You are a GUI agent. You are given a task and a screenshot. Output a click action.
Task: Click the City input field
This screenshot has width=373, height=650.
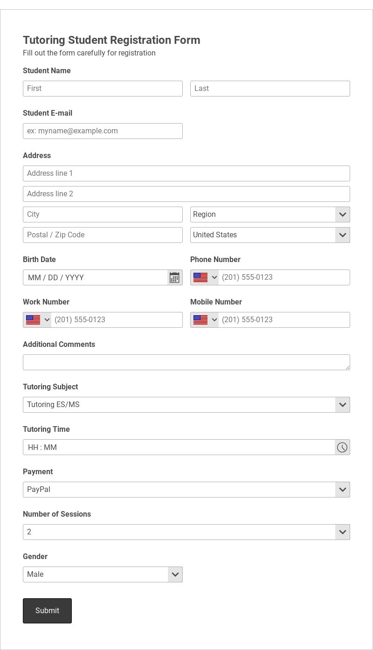(103, 214)
